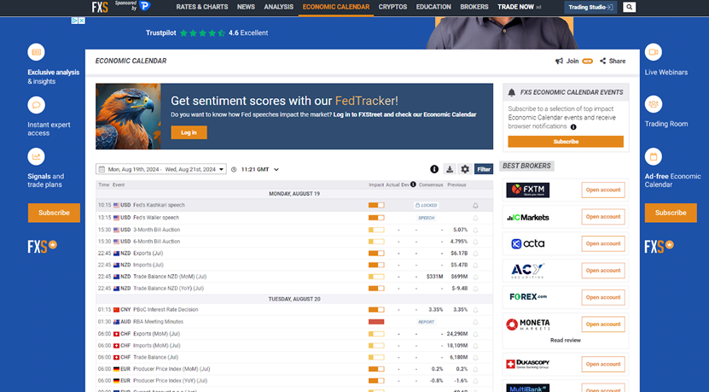Open account with Octa
This screenshot has width=709, height=392.
603,243
